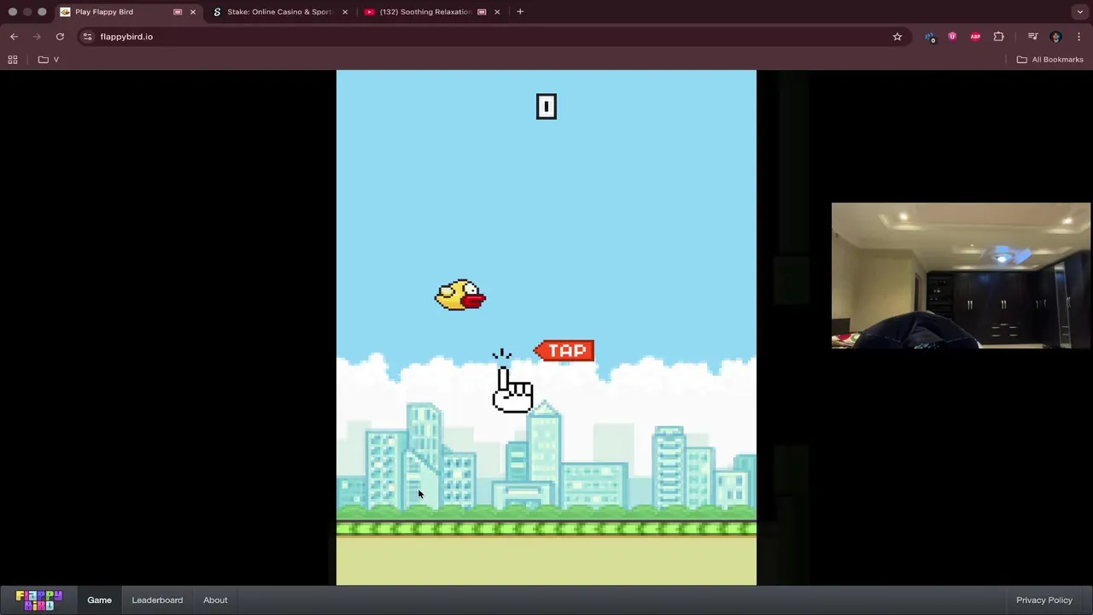The width and height of the screenshot is (1093, 615).
Task: Open site information icon in address bar
Action: point(87,37)
